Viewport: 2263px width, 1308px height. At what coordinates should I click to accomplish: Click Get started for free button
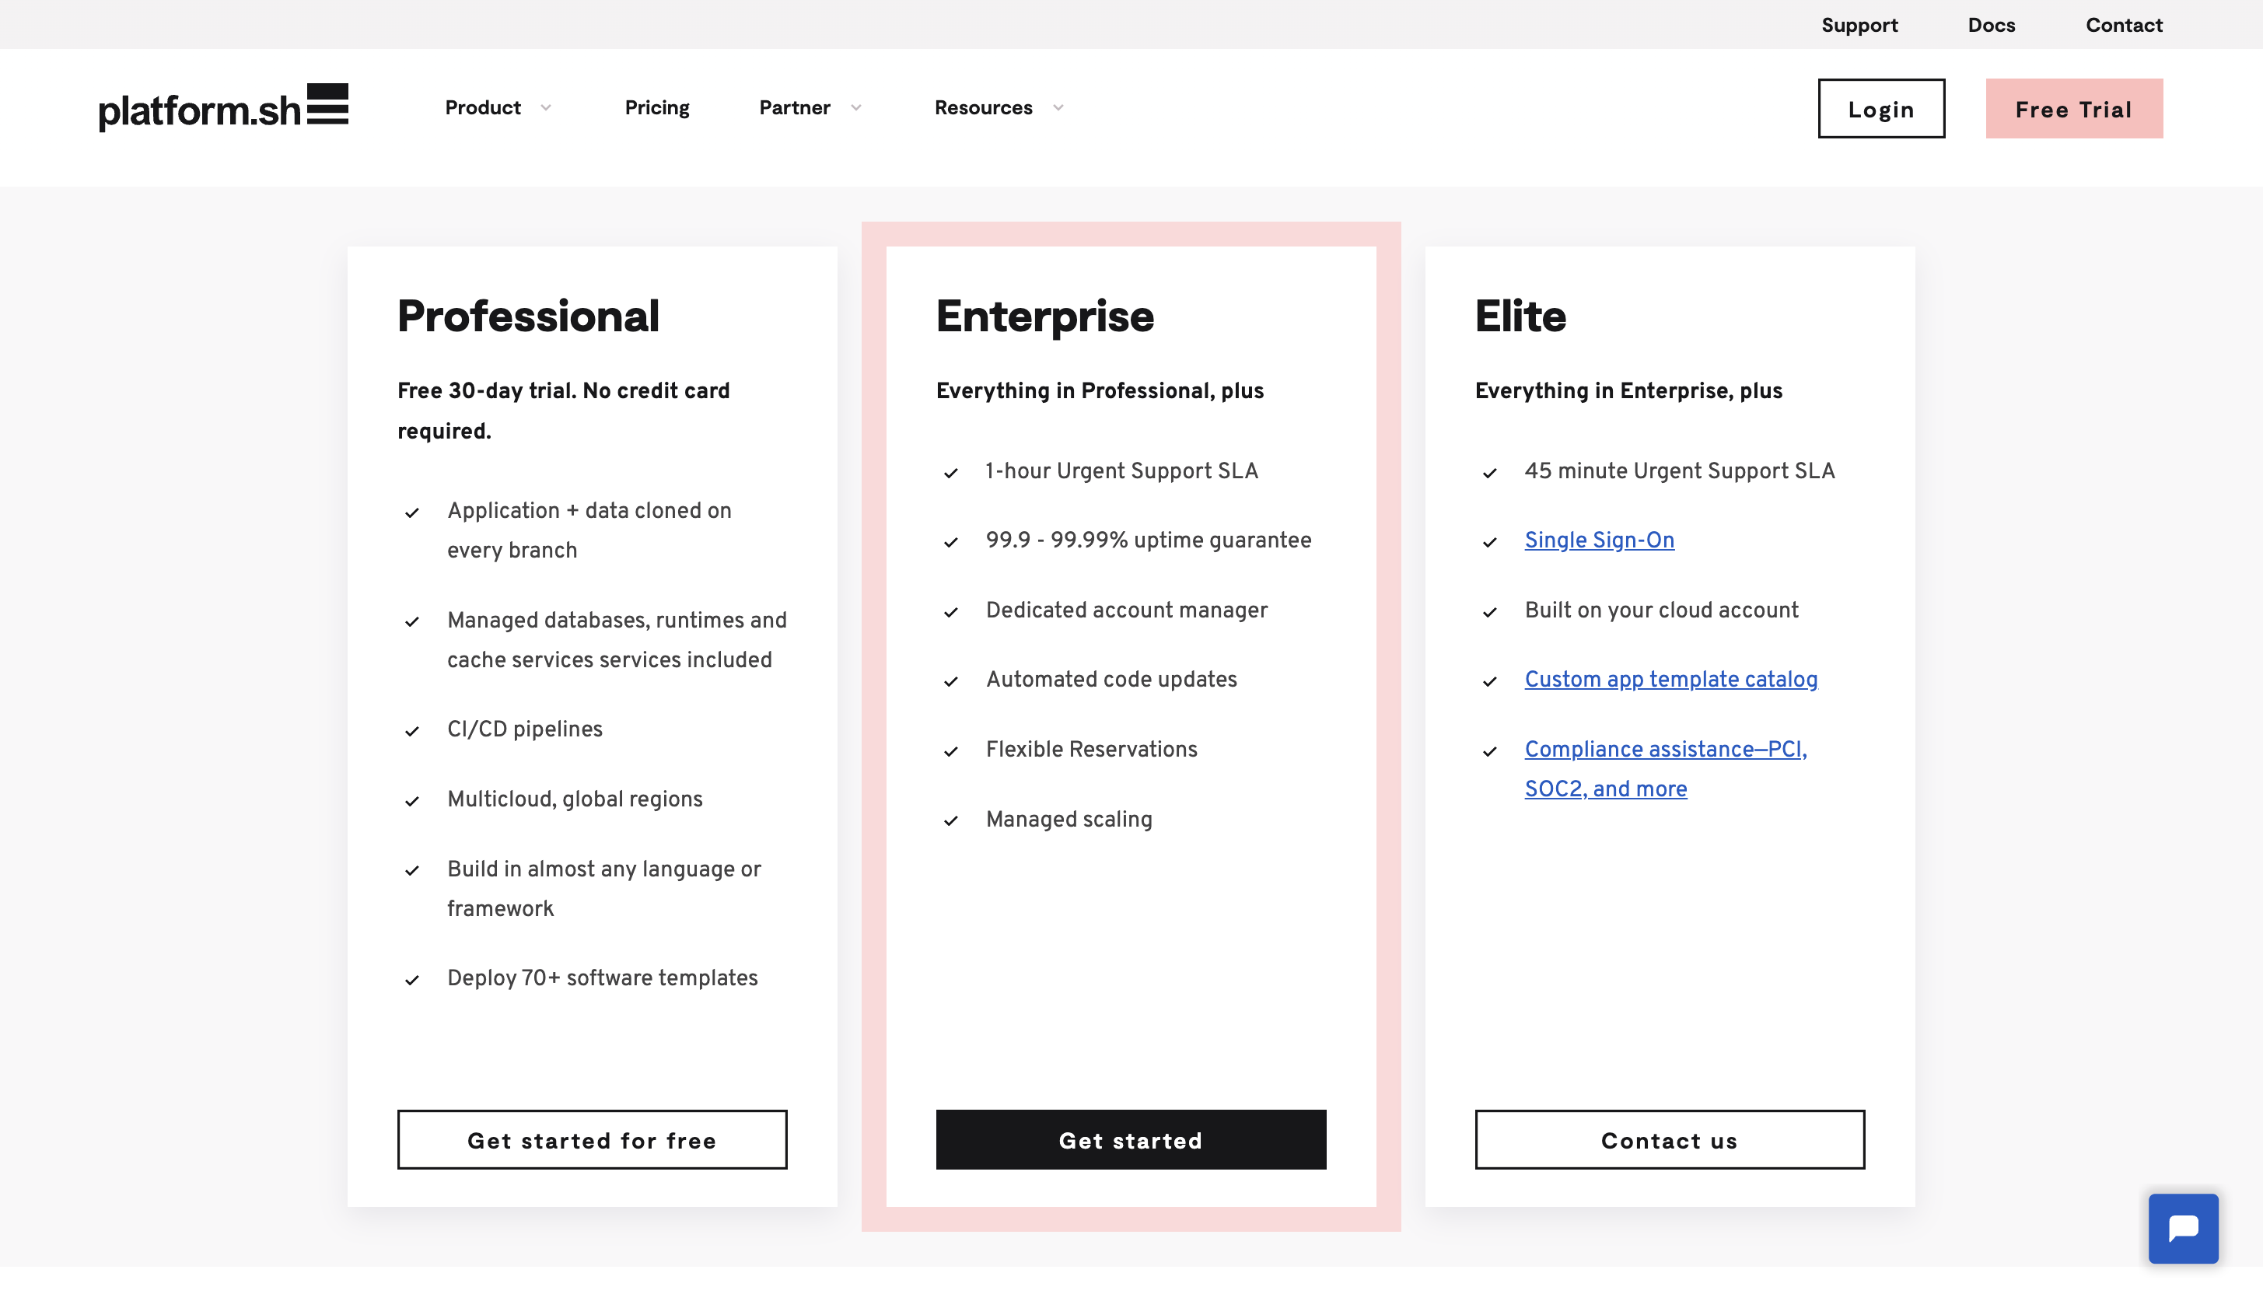(x=592, y=1138)
